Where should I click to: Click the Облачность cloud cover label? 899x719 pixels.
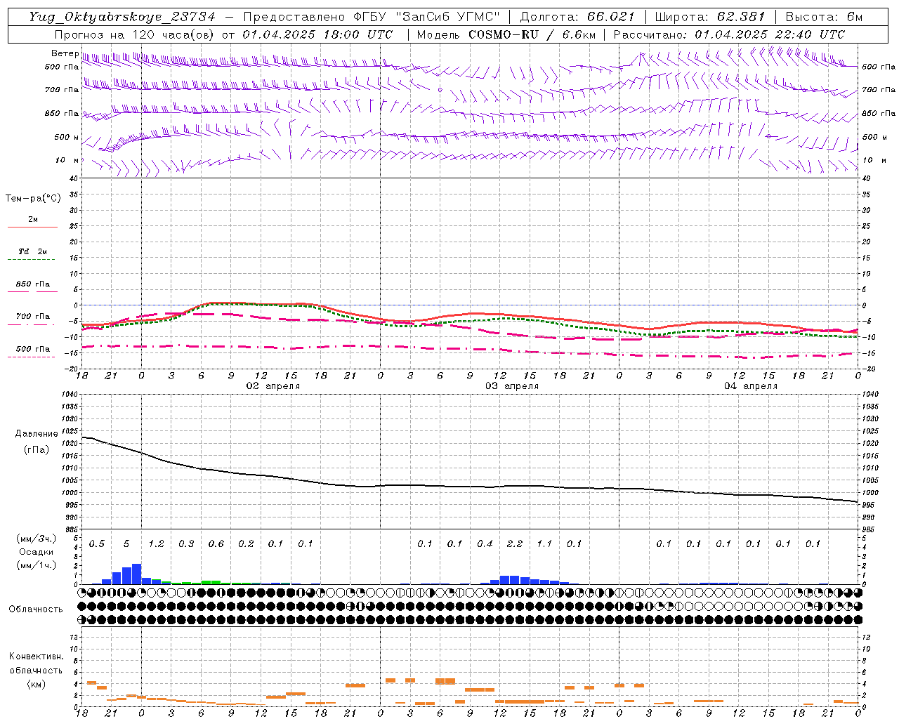(36, 609)
